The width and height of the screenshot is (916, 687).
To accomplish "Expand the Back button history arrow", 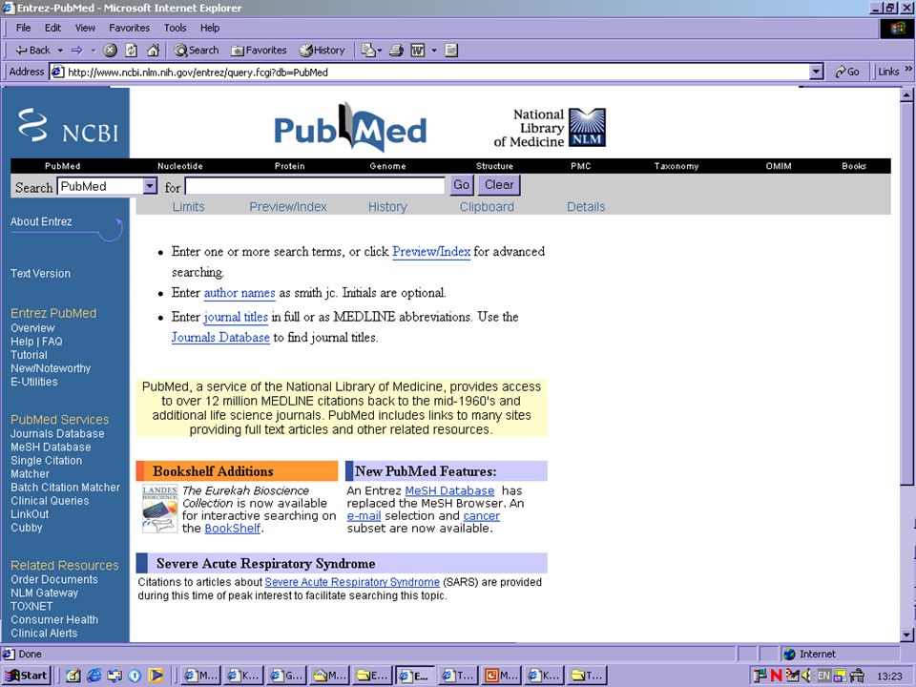I will (x=59, y=51).
